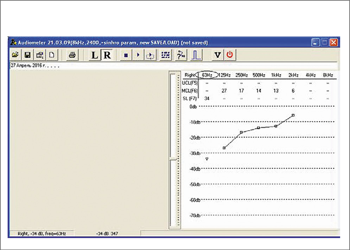Print the audiogram using printer icon

pyautogui.click(x=72, y=55)
